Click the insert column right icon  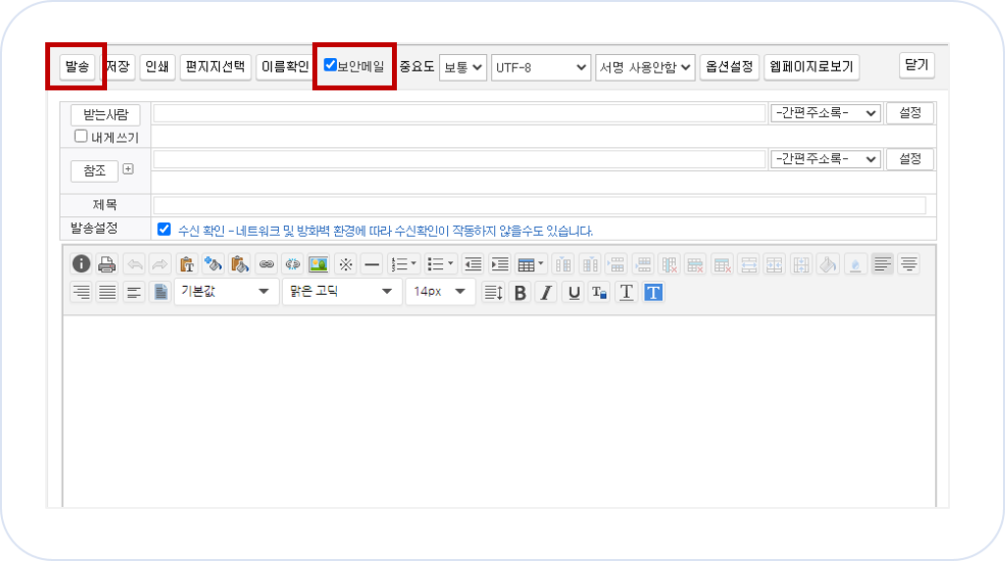pyautogui.click(x=590, y=264)
